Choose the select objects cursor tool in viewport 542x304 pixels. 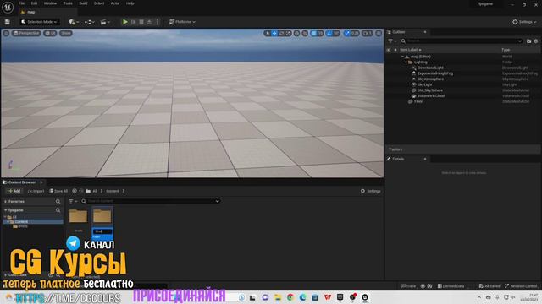(x=268, y=33)
